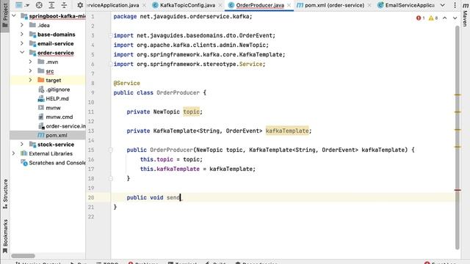Expand the target folder

(30, 80)
